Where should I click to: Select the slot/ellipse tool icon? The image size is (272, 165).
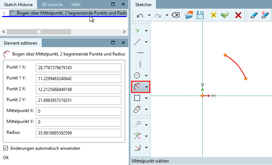pyautogui.click(x=137, y=109)
